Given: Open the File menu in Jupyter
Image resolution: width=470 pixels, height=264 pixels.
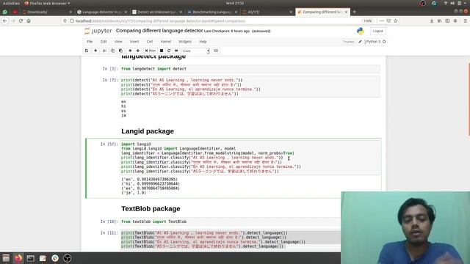Looking at the screenshot, I should (x=90, y=42).
